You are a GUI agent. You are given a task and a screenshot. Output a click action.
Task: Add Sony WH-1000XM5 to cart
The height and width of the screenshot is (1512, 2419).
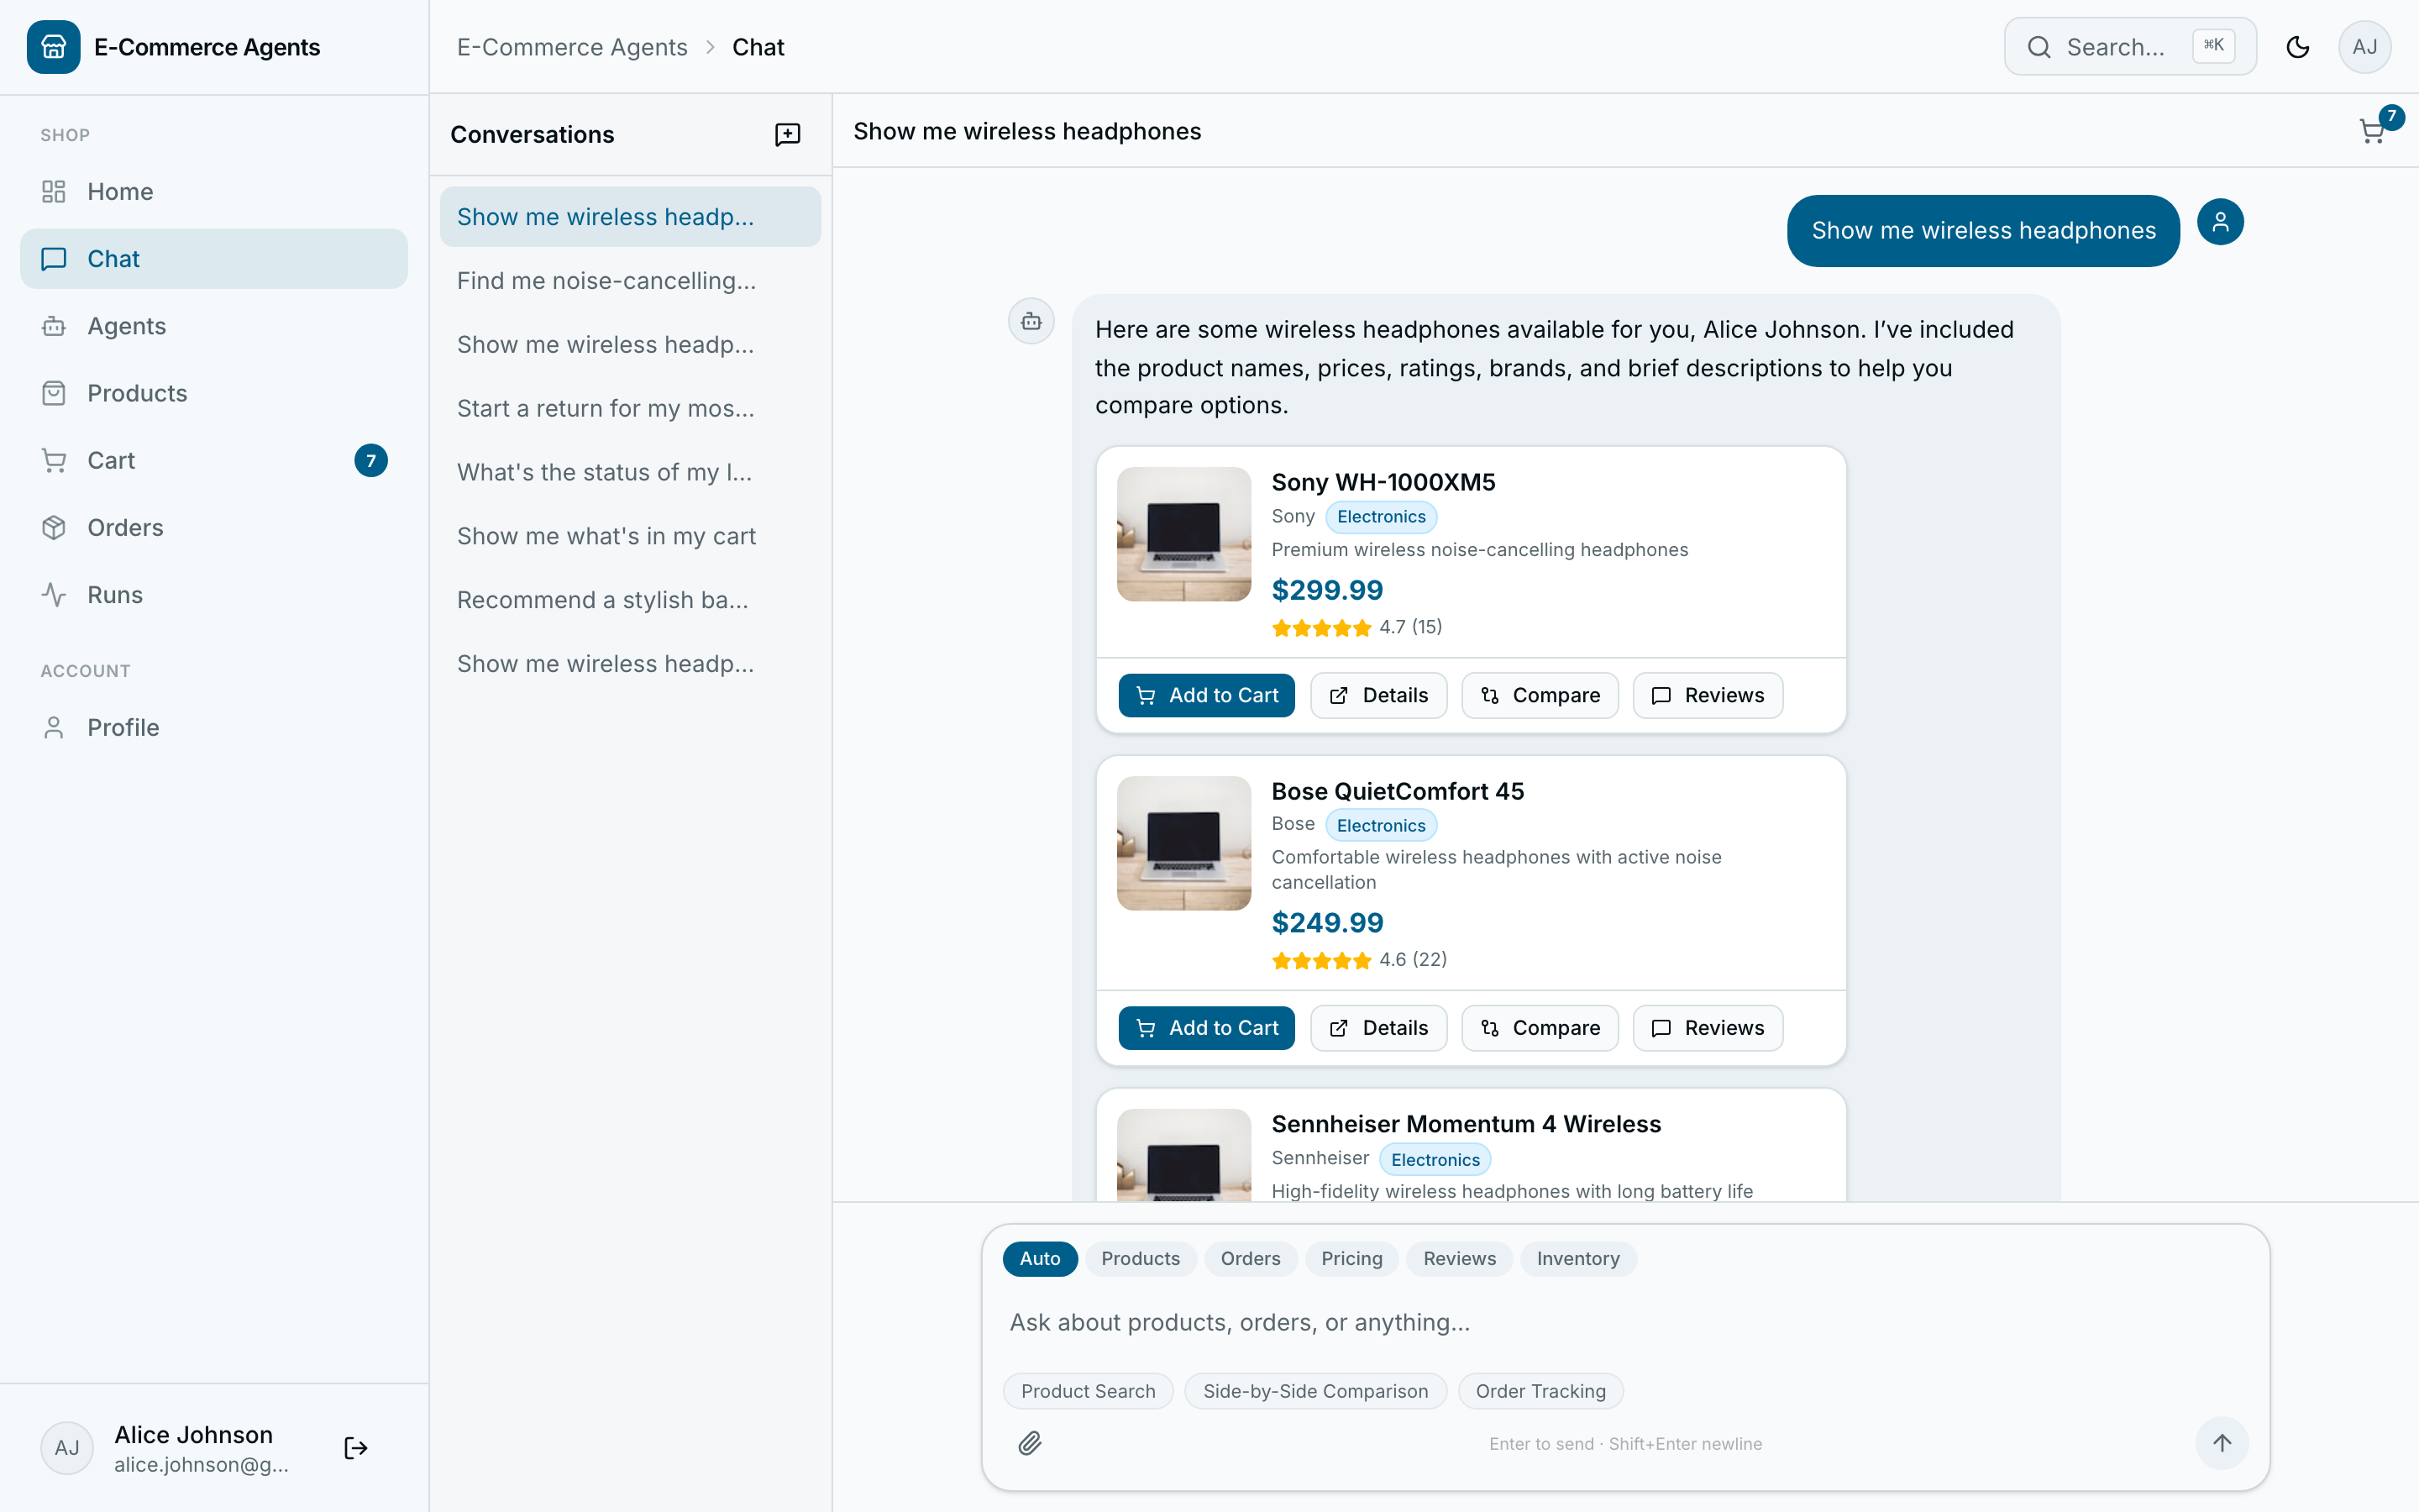[1206, 695]
